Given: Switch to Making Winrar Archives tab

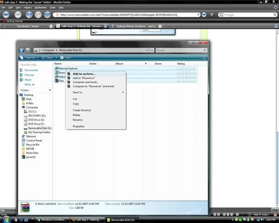Looking at the screenshot, I should pos(136,26).
